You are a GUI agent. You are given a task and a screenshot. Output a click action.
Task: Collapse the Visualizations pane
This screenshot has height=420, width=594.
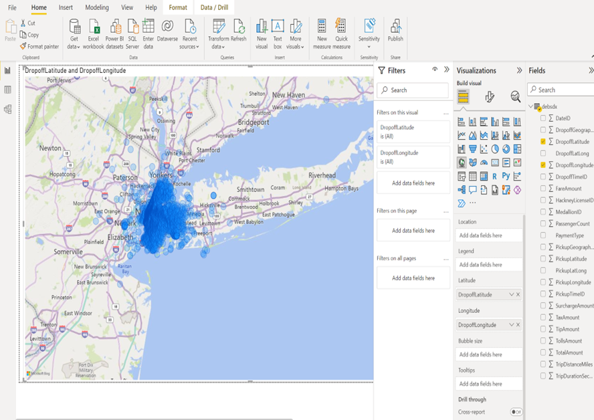tap(519, 70)
